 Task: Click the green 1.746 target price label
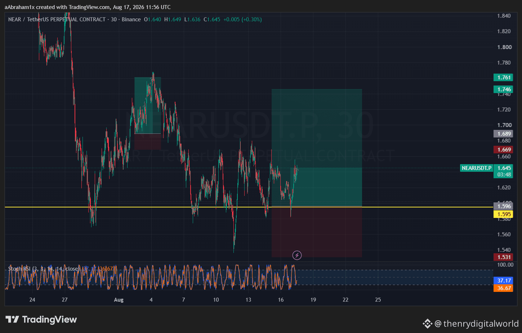point(504,89)
